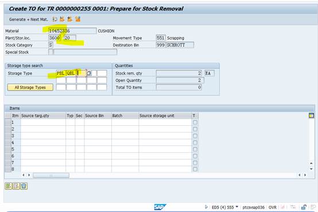Click left arrow of right-side horizontal scrollbar
This screenshot has height=212, width=318.
(300, 175)
